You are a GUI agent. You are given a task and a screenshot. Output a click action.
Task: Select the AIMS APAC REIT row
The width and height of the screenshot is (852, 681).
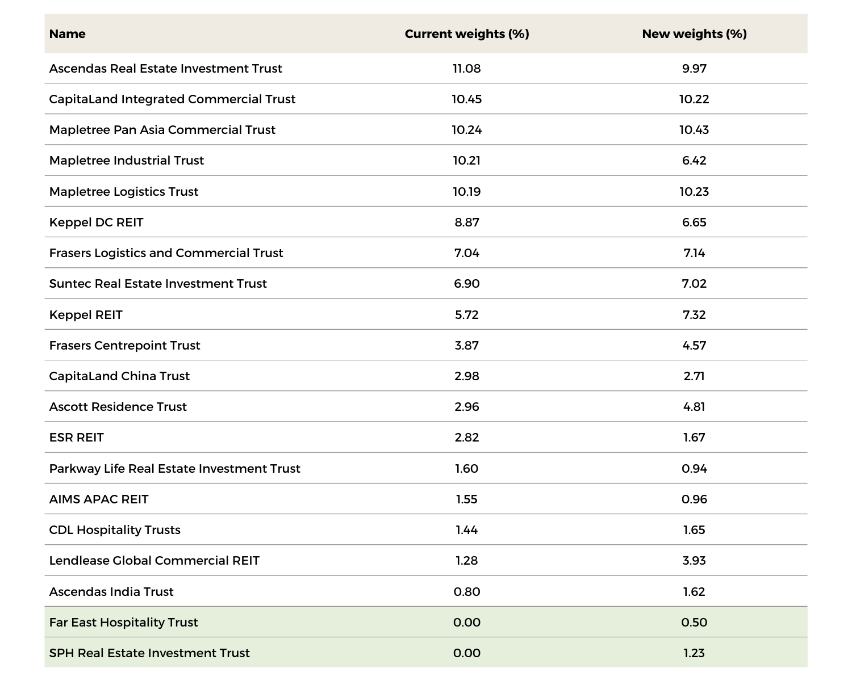[98, 499]
